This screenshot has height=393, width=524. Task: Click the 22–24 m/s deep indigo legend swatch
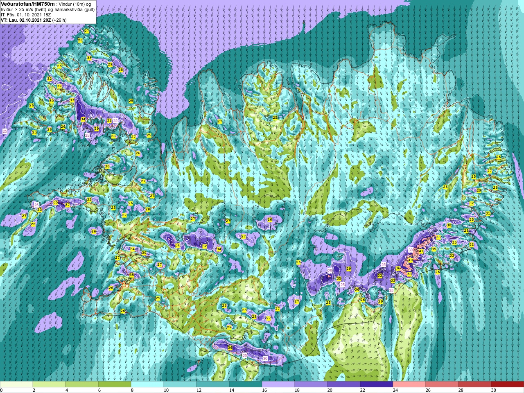377,384
